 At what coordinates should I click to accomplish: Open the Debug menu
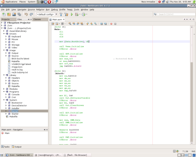click(55, 10)
